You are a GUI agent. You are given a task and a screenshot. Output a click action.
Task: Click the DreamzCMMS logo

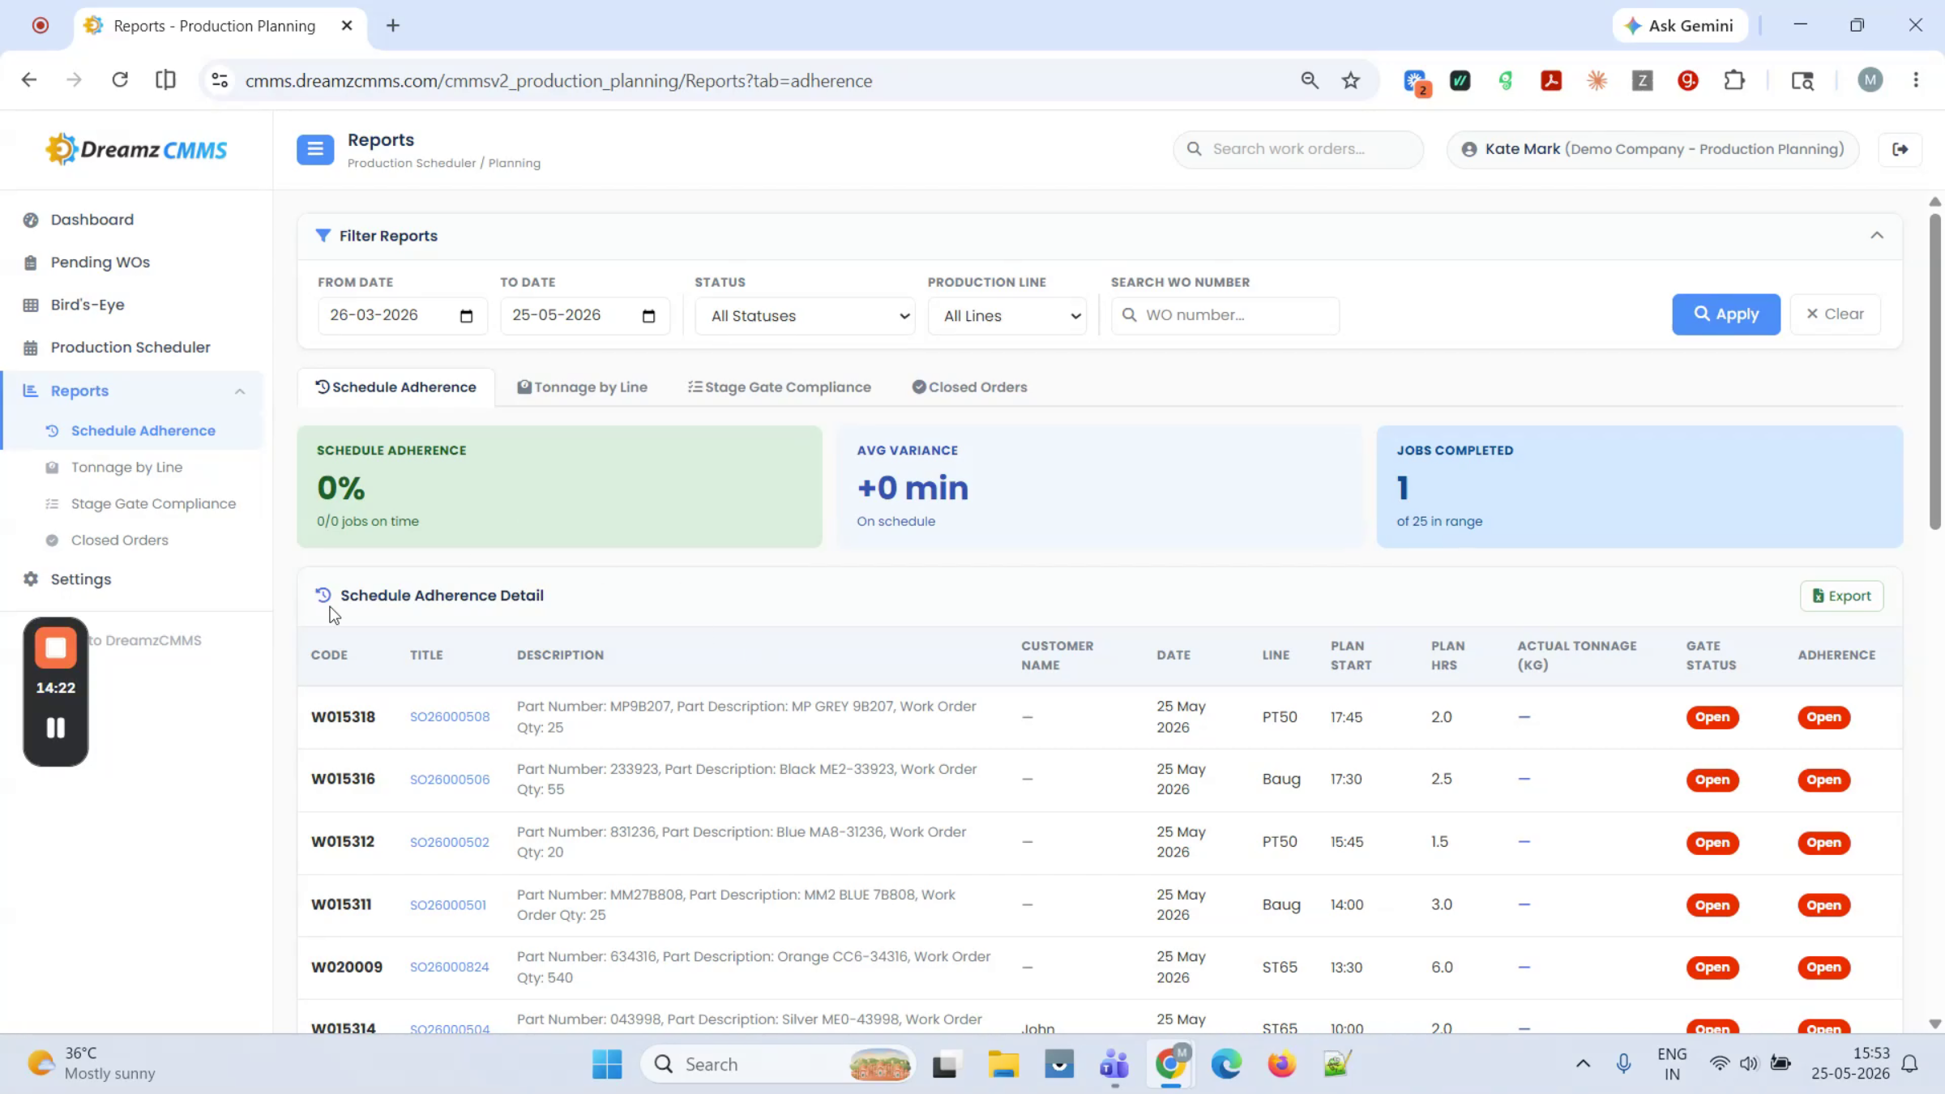coord(136,150)
